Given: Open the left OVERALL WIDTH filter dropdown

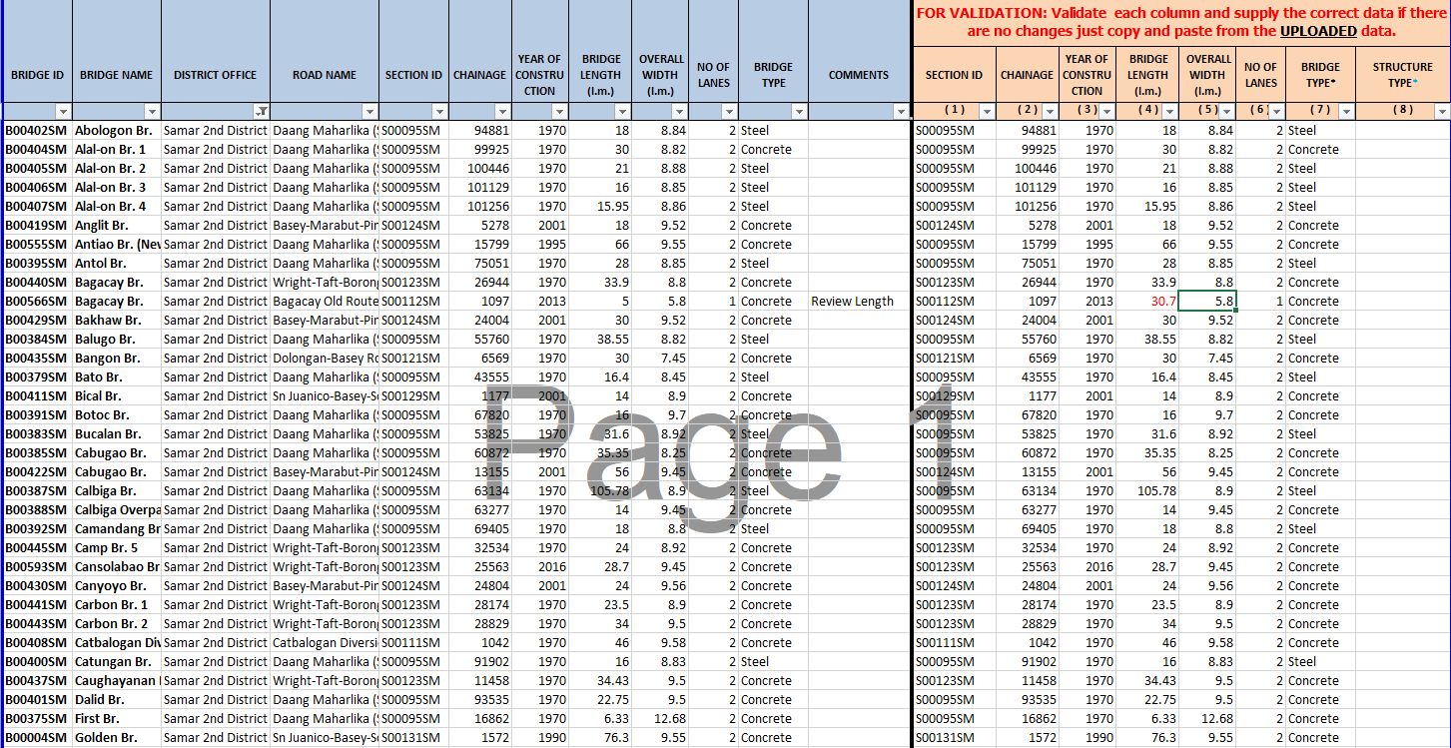Looking at the screenshot, I should pyautogui.click(x=680, y=112).
